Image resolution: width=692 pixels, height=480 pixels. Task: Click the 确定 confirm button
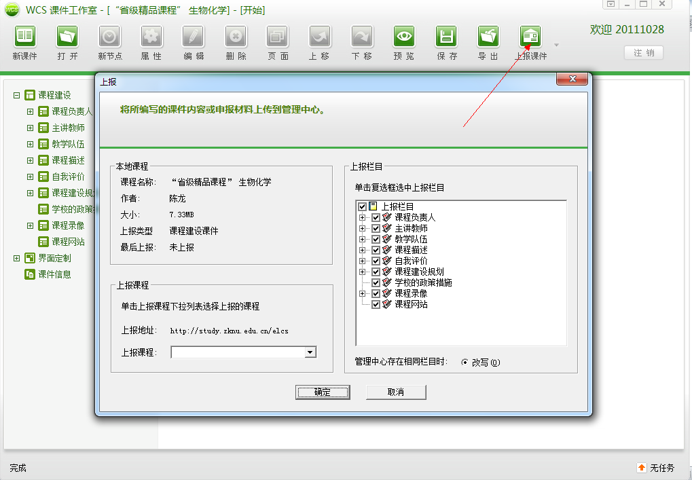[323, 392]
